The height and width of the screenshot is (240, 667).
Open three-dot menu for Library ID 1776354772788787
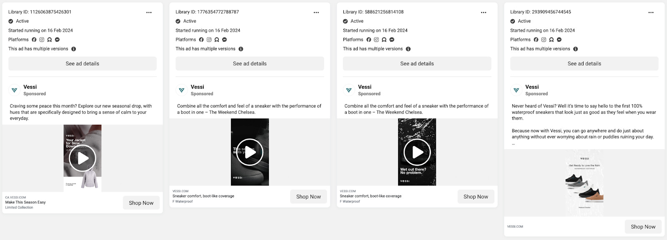pos(316,12)
